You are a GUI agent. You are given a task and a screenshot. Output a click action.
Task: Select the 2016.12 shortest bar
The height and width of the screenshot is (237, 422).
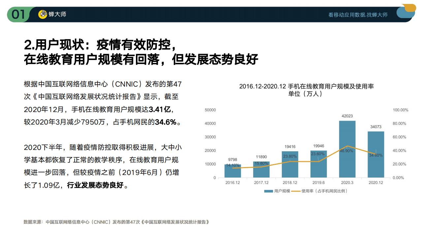(x=232, y=171)
